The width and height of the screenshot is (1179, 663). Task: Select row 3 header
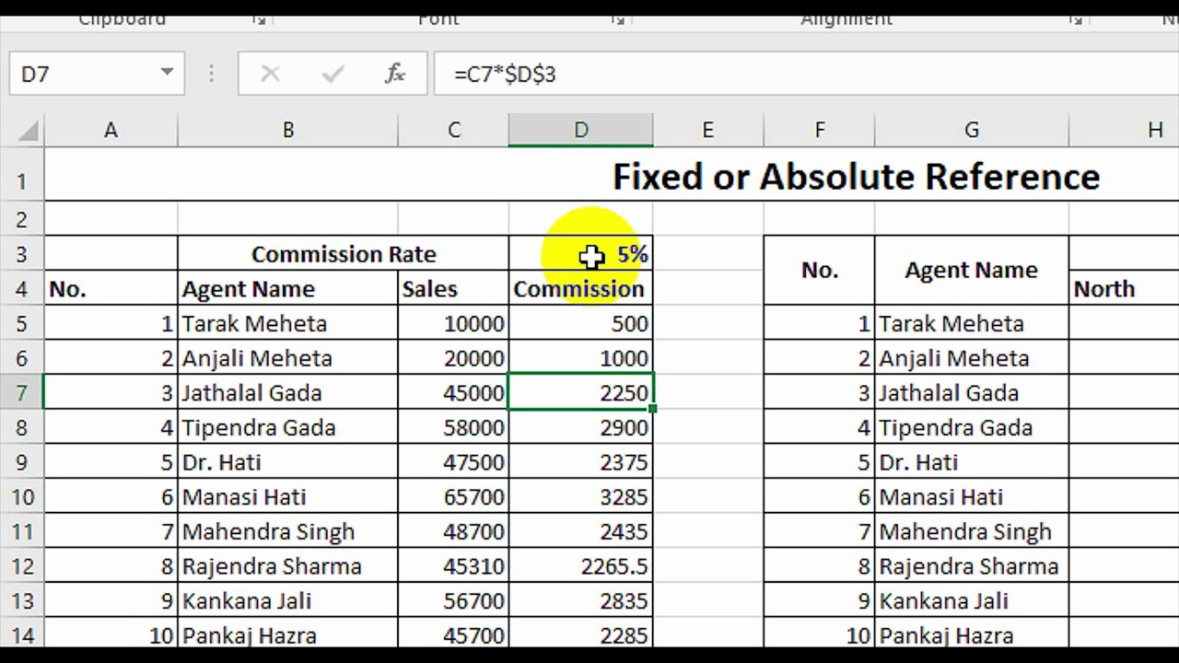(x=22, y=254)
